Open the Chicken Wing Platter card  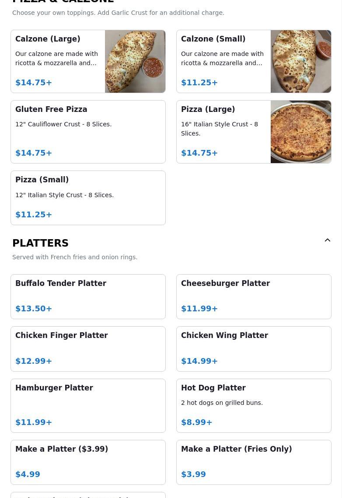coord(254,349)
